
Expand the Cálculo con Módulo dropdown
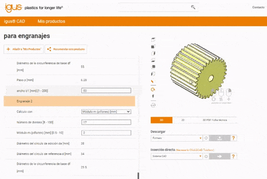106,111
